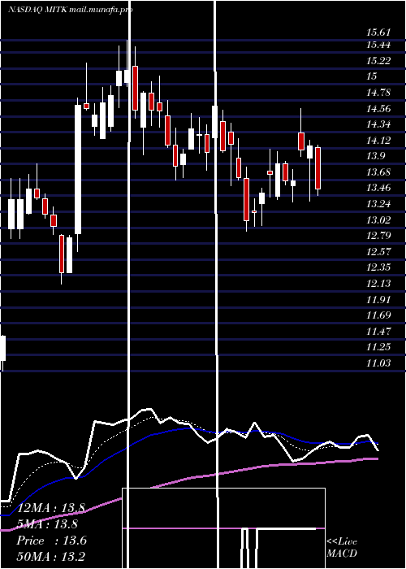Click the 14.34 price axis label

(x=378, y=124)
